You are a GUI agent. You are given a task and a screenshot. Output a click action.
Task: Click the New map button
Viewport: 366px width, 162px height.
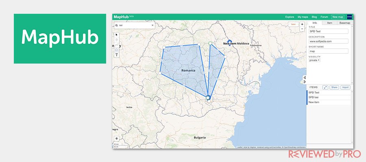(x=338, y=17)
